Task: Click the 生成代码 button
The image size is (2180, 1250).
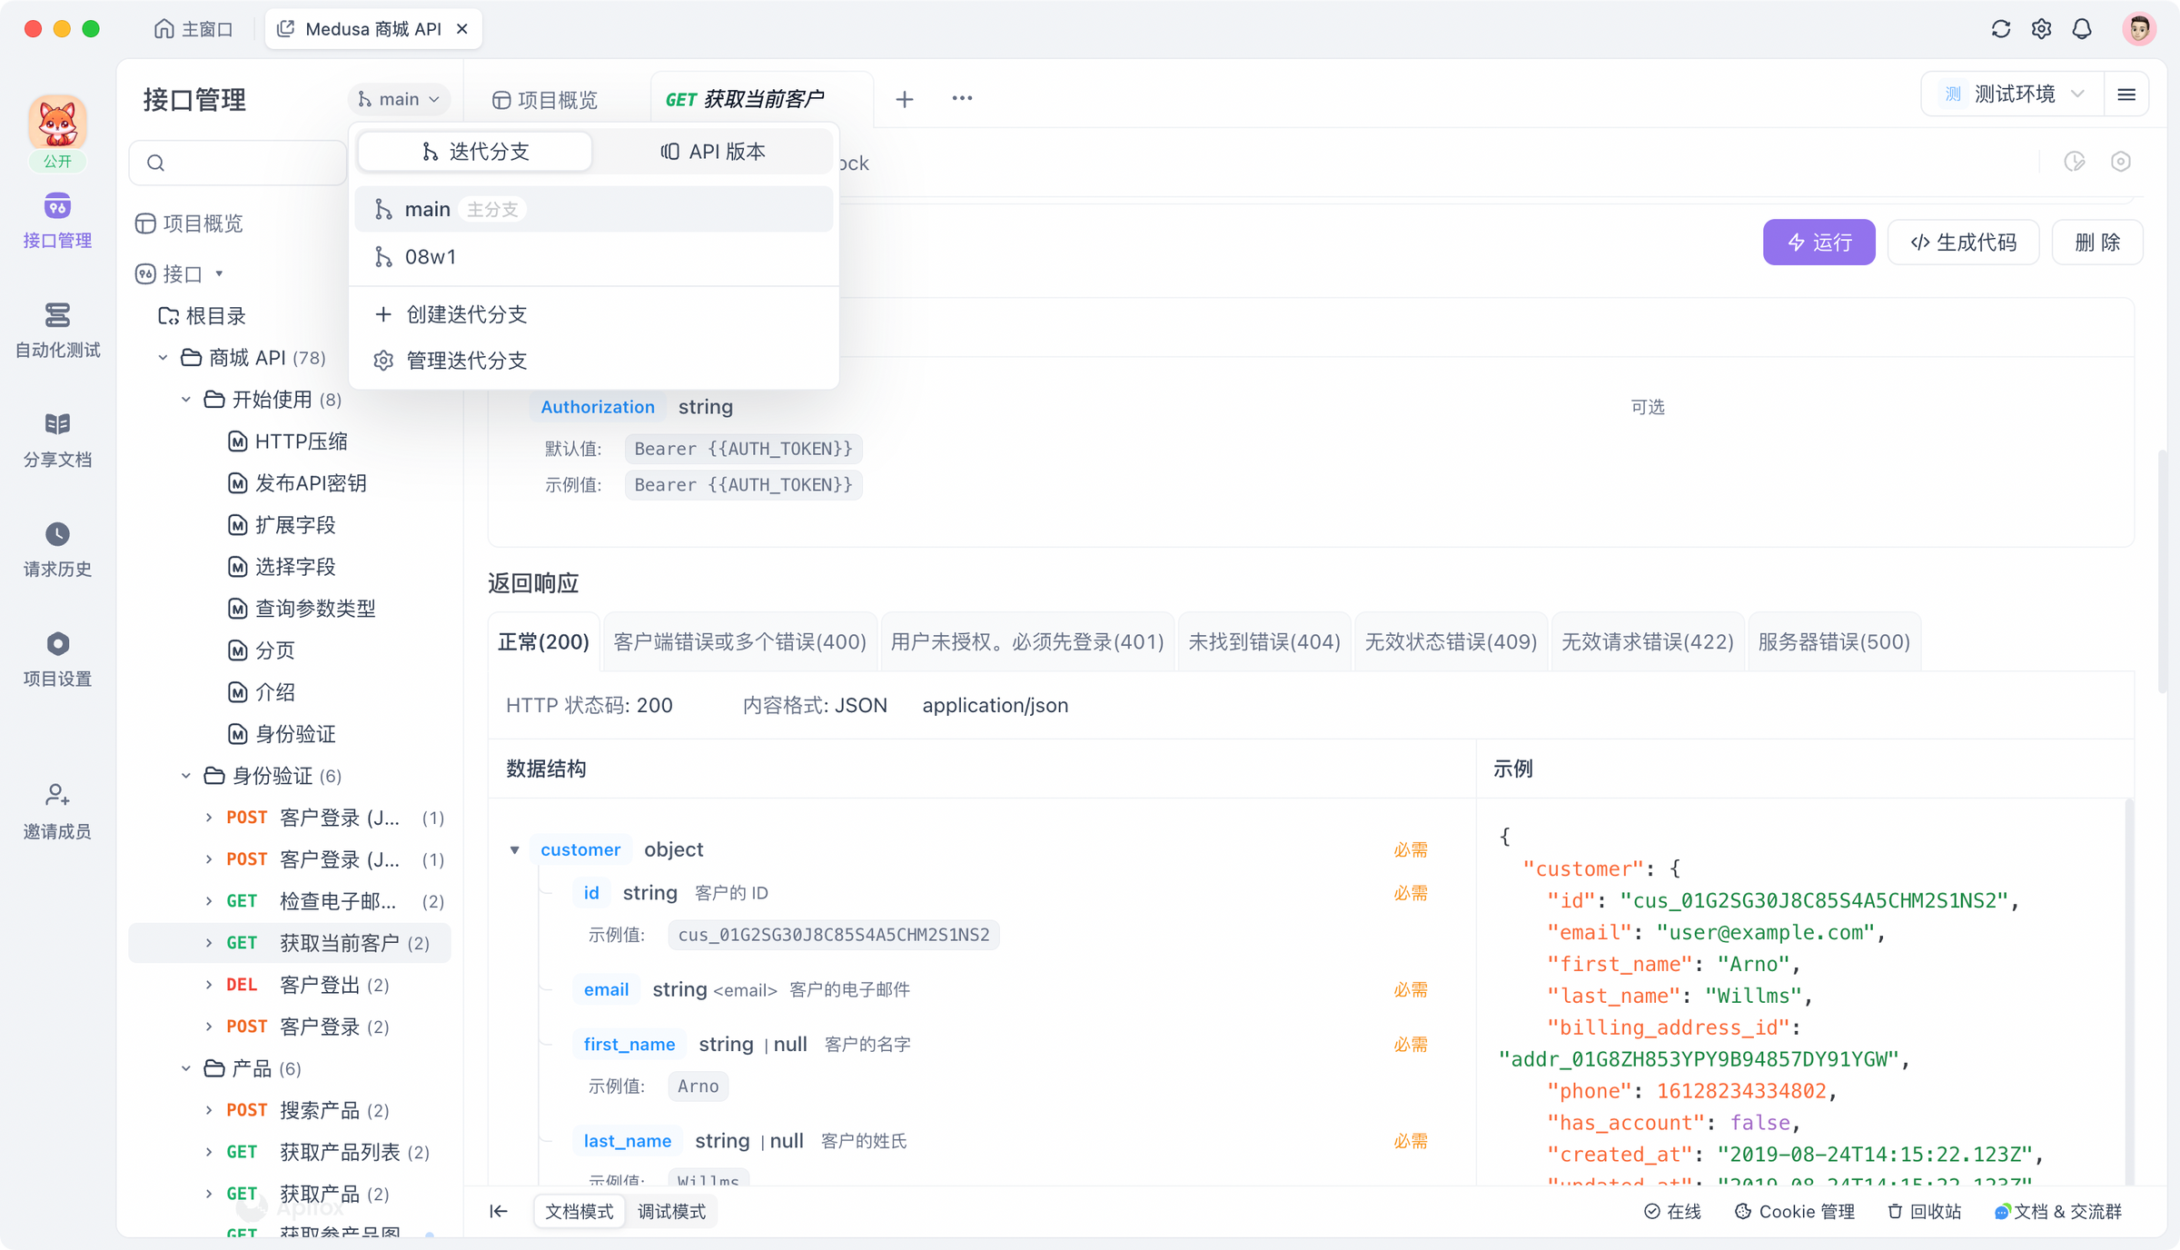Action: point(1963,242)
